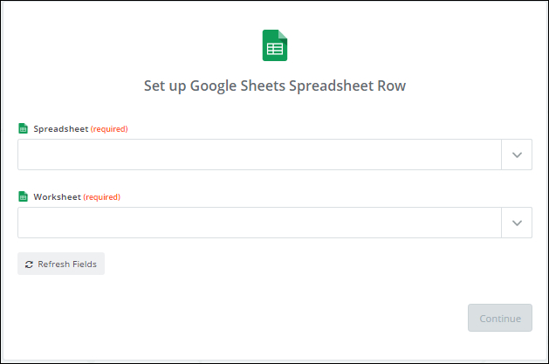This screenshot has width=549, height=364.
Task: Click 'Set up' at the heading start
Action: coord(163,86)
